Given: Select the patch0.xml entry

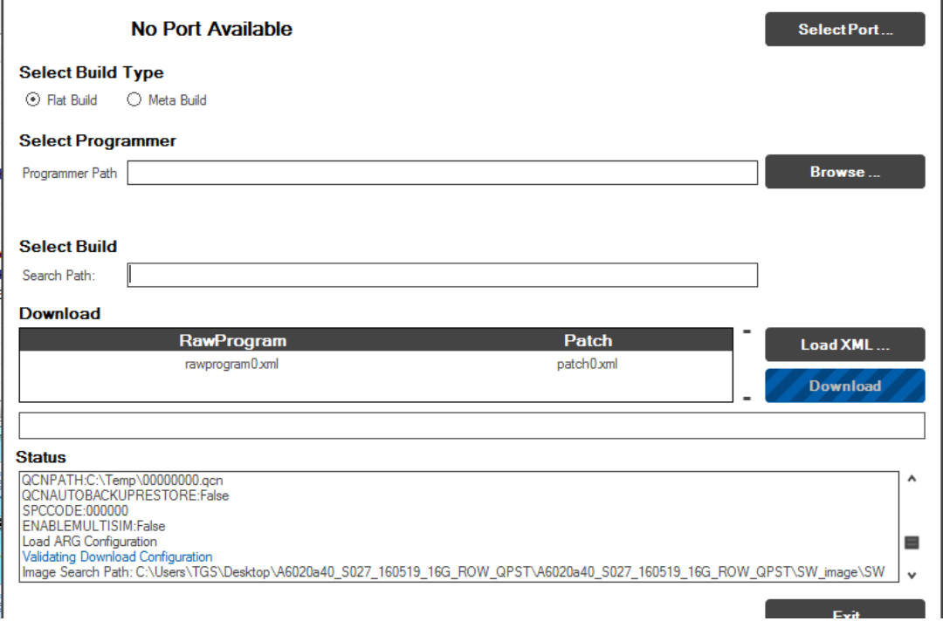Looking at the screenshot, I should coord(587,365).
